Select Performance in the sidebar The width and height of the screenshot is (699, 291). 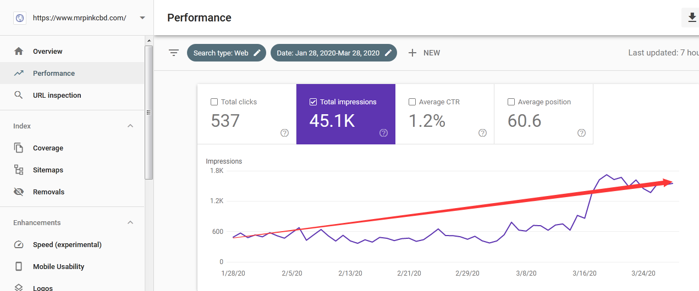tap(72, 73)
